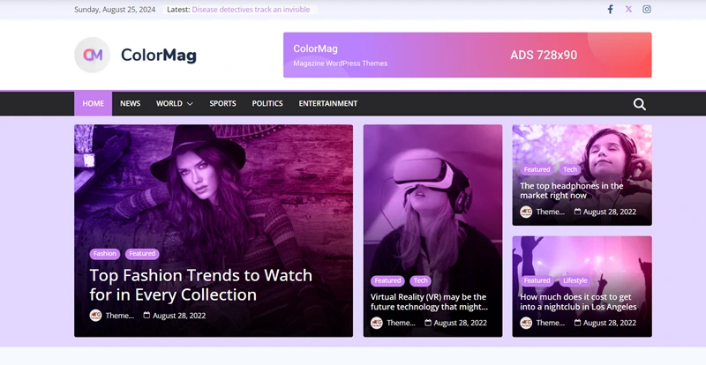This screenshot has width=706, height=365.
Task: Click Tech tag on headphones card
Action: (x=570, y=169)
